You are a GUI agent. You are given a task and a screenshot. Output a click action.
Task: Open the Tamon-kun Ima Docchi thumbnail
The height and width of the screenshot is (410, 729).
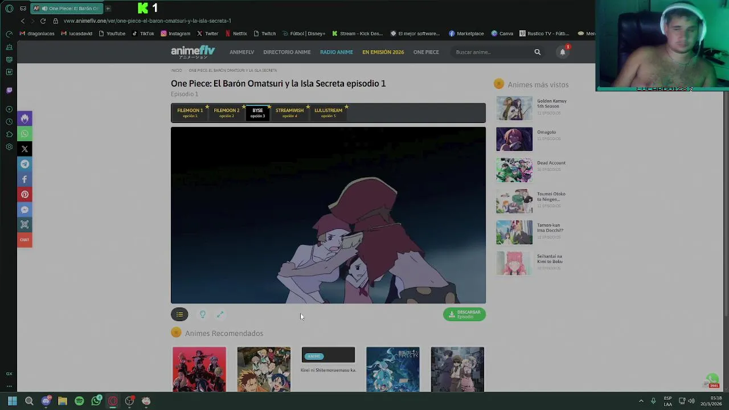click(514, 232)
